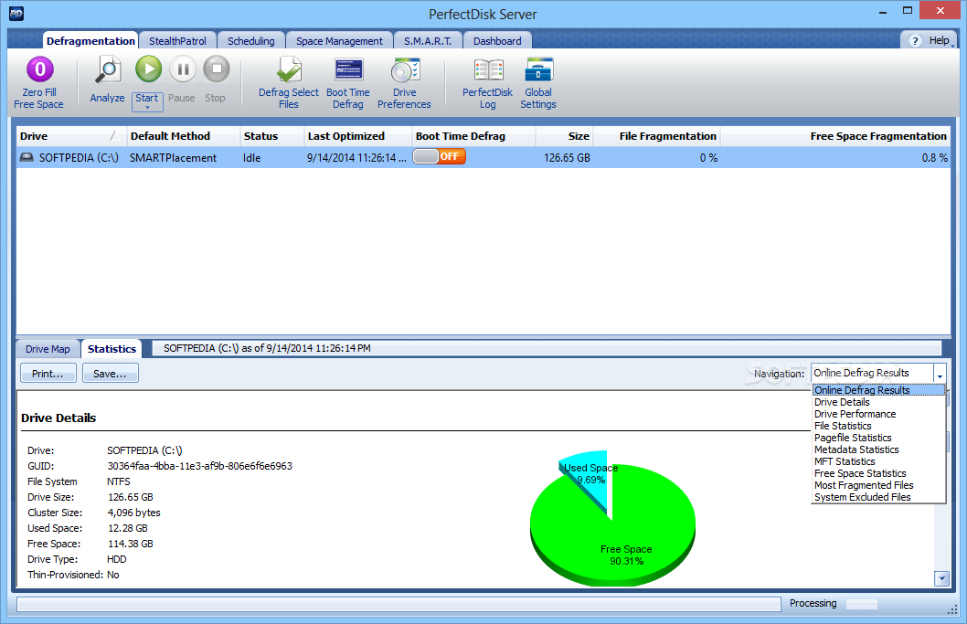This screenshot has width=967, height=624.
Task: Switch to the Drive Map tab
Action: [x=48, y=349]
